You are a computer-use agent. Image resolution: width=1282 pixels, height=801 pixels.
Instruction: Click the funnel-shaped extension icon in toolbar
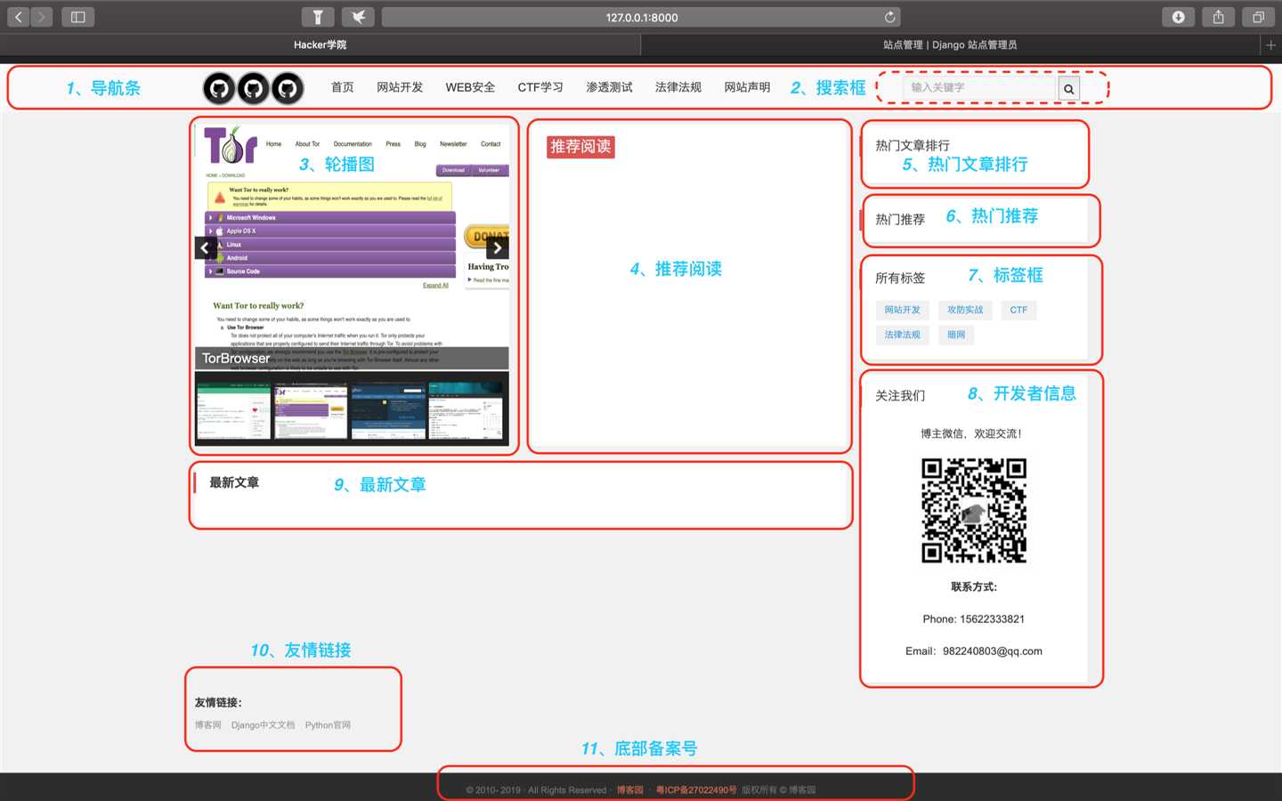pos(318,17)
